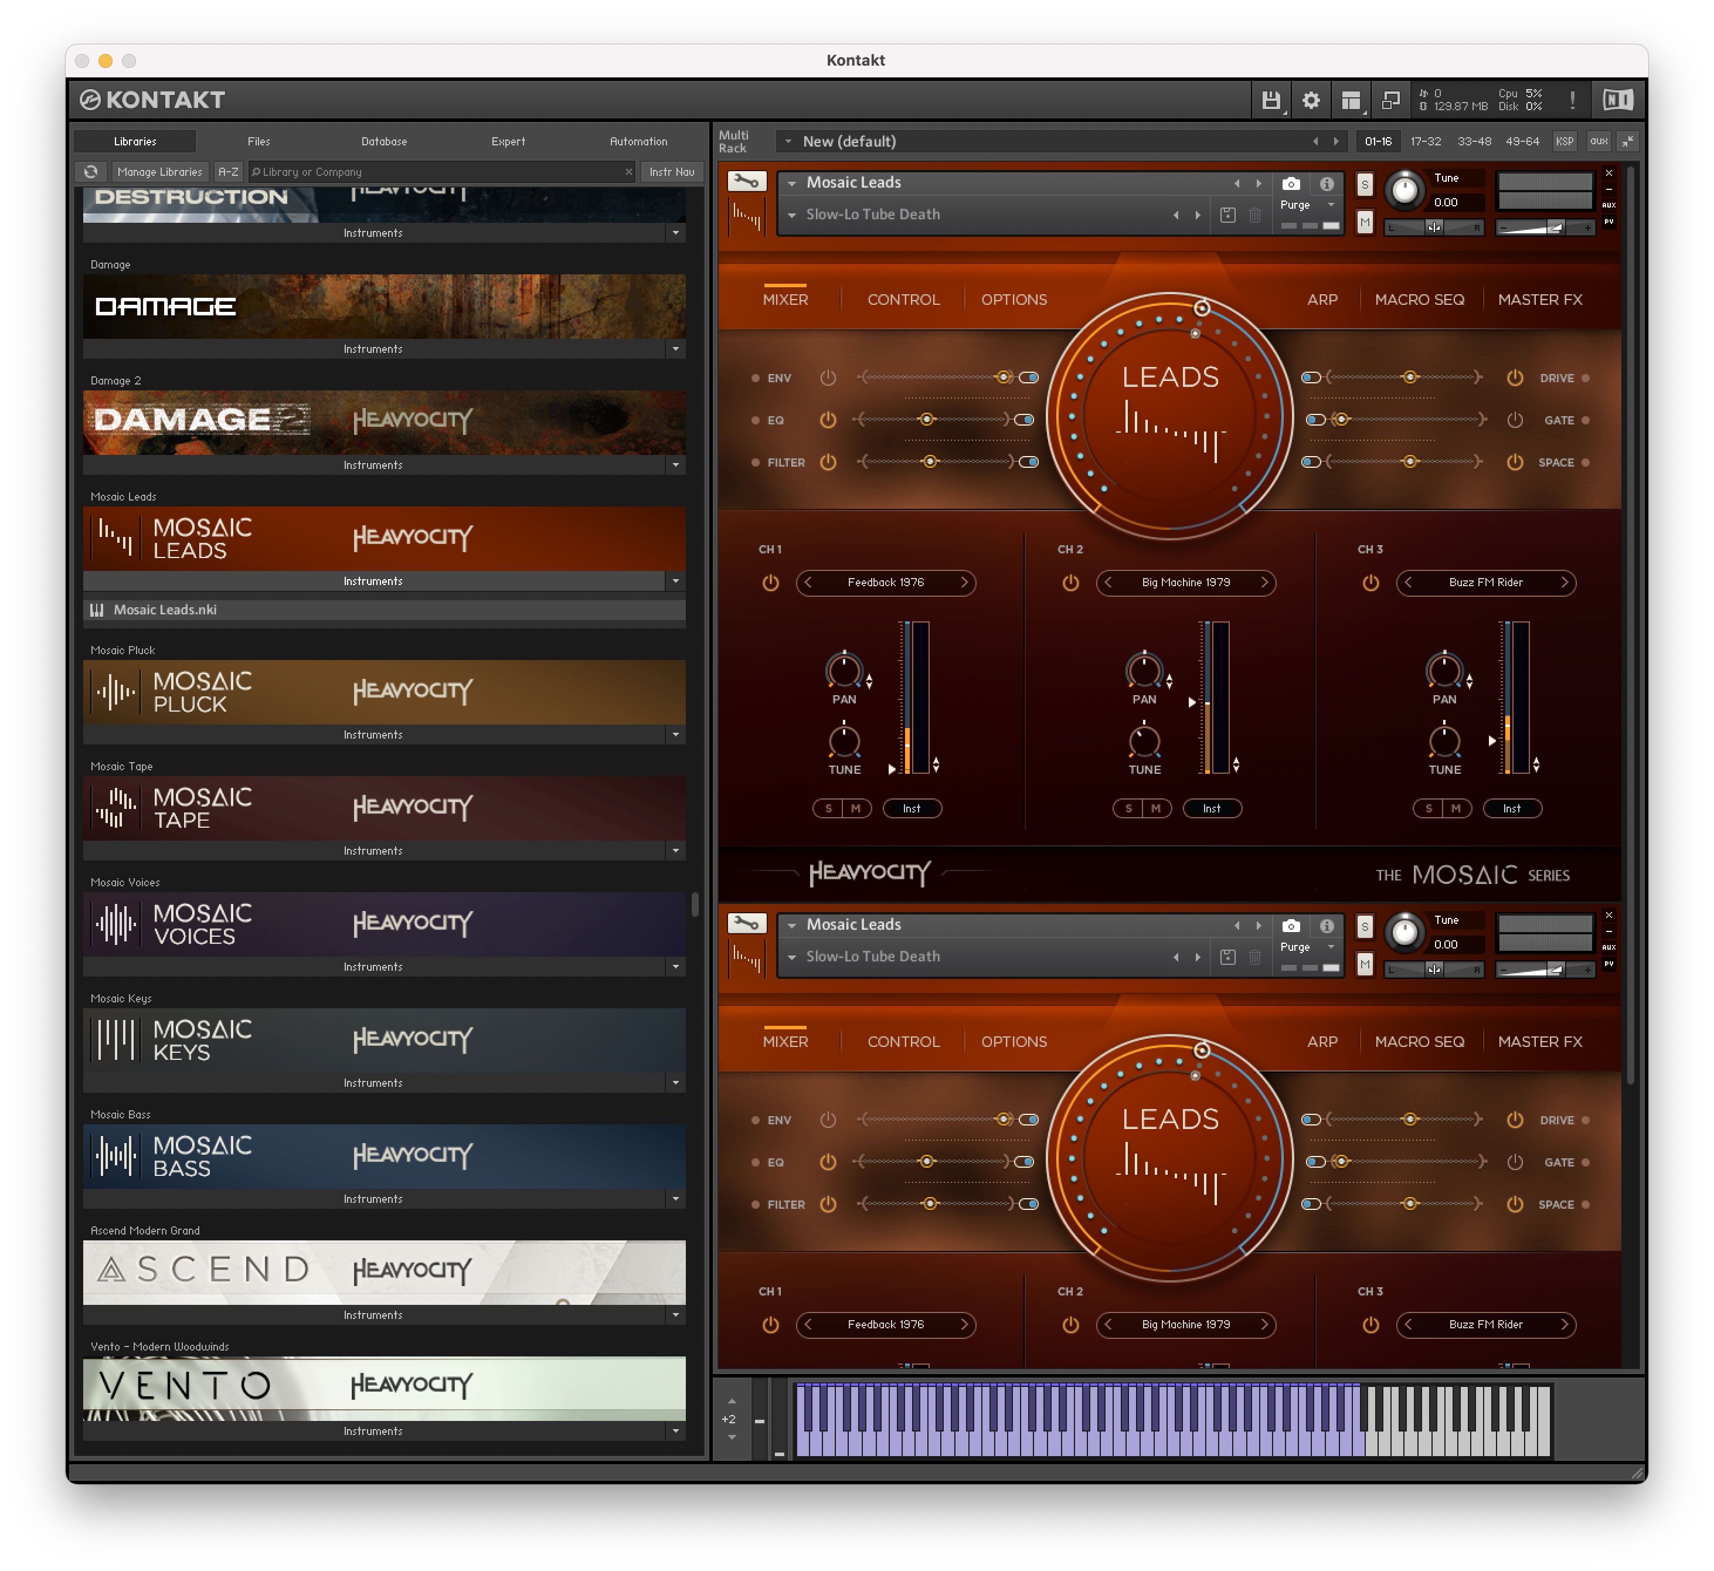Next sound source for CH 1 Feedback 1976
The height and width of the screenshot is (1571, 1714).
[x=964, y=582]
